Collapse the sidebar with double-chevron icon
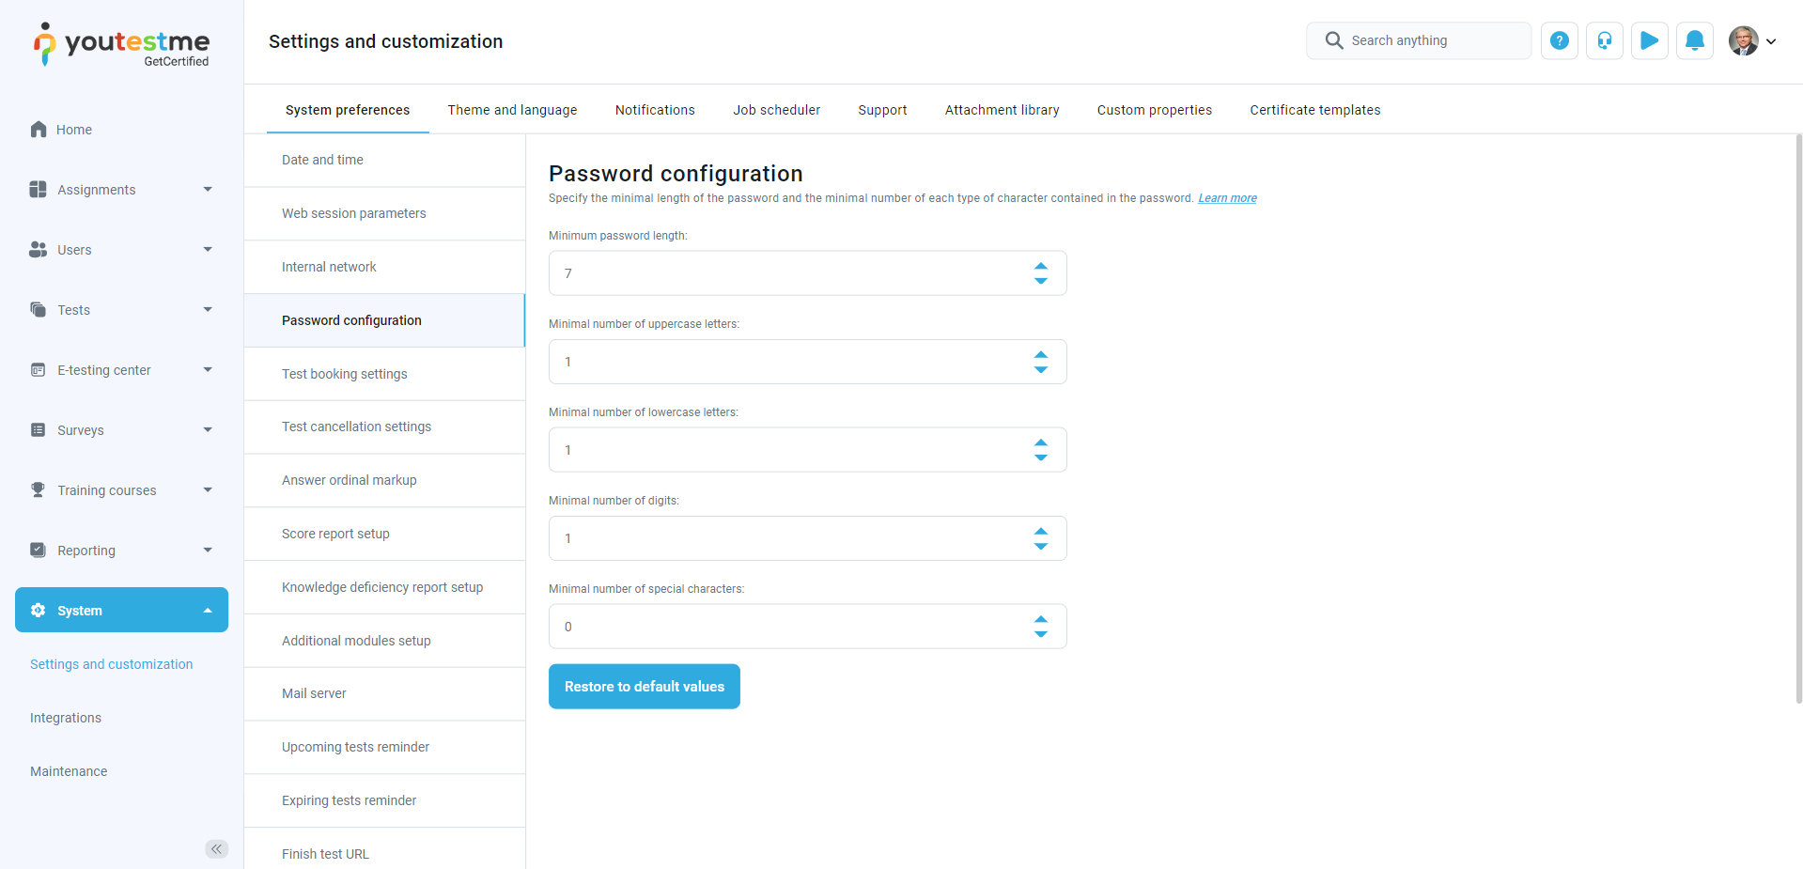 tap(216, 849)
